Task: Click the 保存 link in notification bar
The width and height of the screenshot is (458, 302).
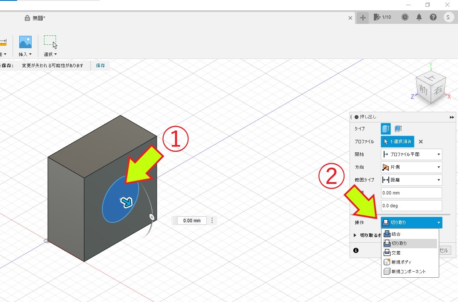Action: click(x=100, y=66)
